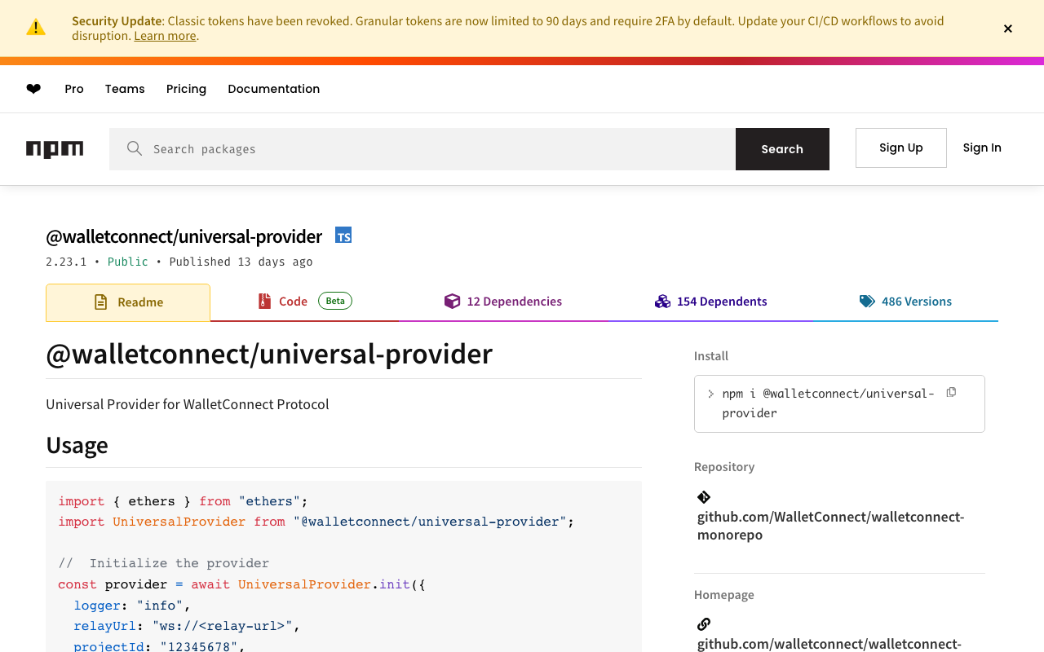Show the 486 Versions tab
The width and height of the screenshot is (1044, 652).
[905, 302]
